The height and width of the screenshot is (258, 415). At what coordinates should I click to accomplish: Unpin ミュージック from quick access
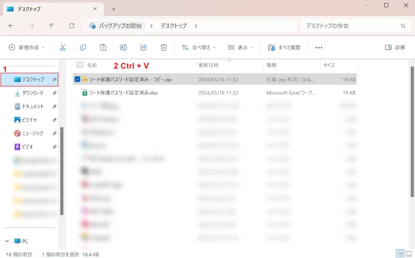point(54,134)
